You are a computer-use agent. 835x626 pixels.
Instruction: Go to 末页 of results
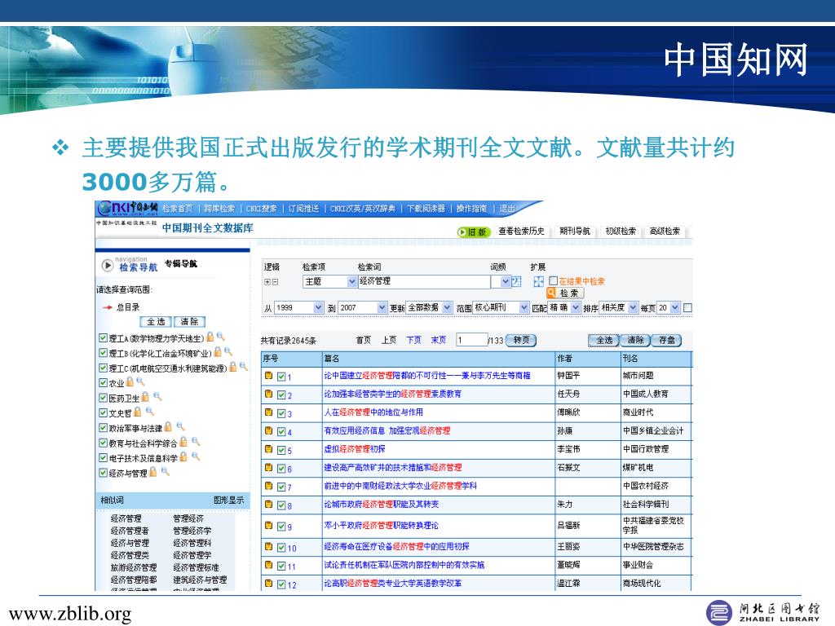point(438,340)
